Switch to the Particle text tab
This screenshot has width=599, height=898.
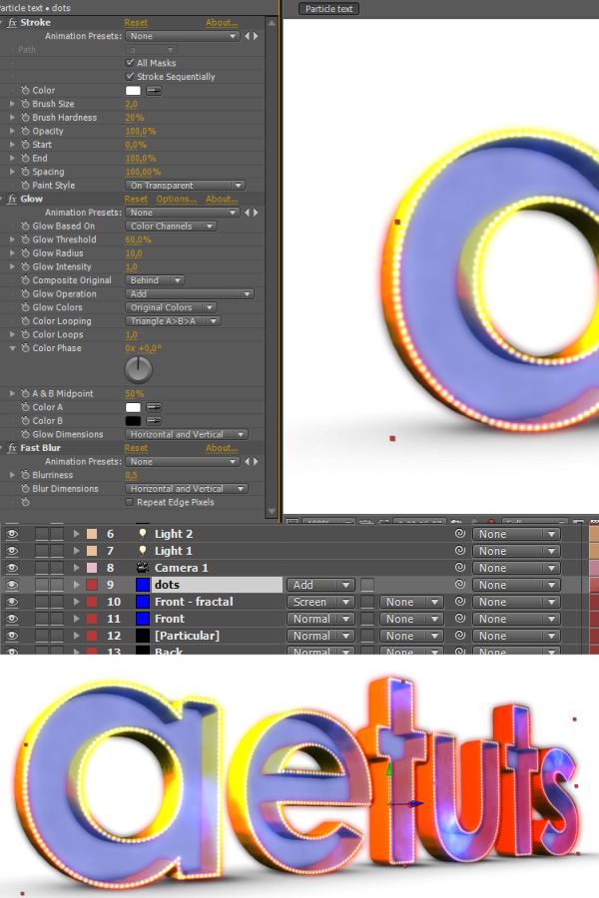(x=329, y=9)
